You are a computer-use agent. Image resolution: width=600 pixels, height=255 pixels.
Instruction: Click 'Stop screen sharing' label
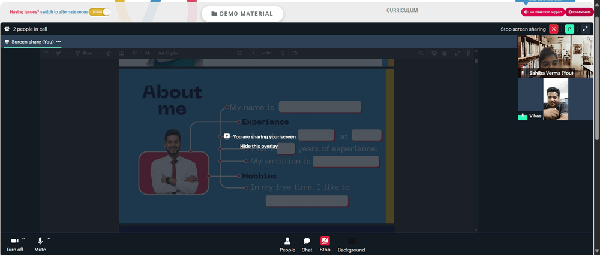523,29
